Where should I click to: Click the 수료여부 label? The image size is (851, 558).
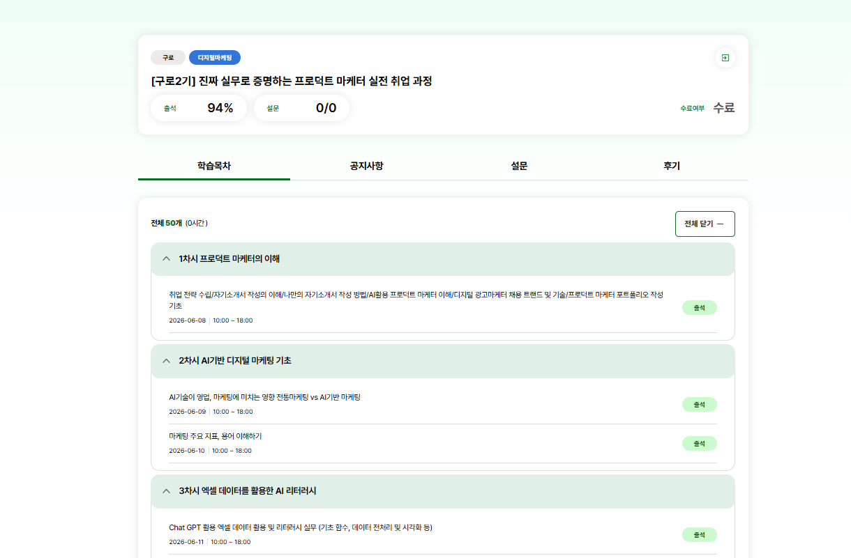(x=692, y=108)
